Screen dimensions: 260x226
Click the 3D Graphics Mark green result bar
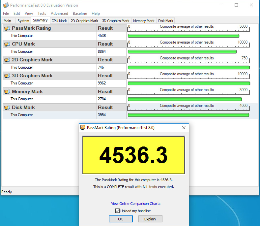[189, 83]
